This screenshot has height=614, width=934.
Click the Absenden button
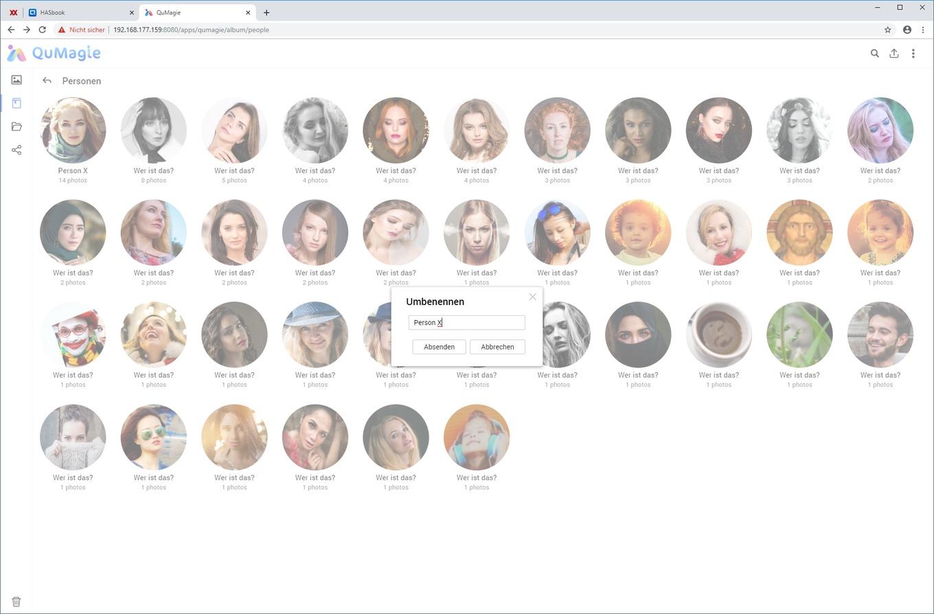point(439,347)
